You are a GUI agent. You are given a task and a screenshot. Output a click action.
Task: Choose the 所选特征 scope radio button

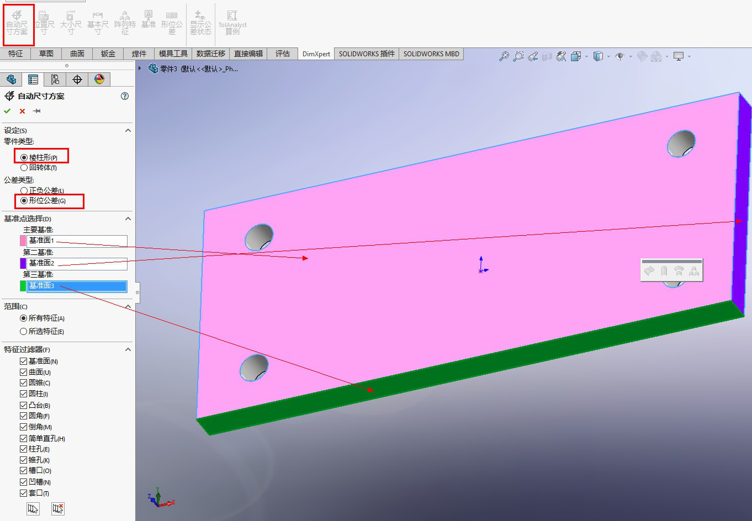(x=23, y=331)
